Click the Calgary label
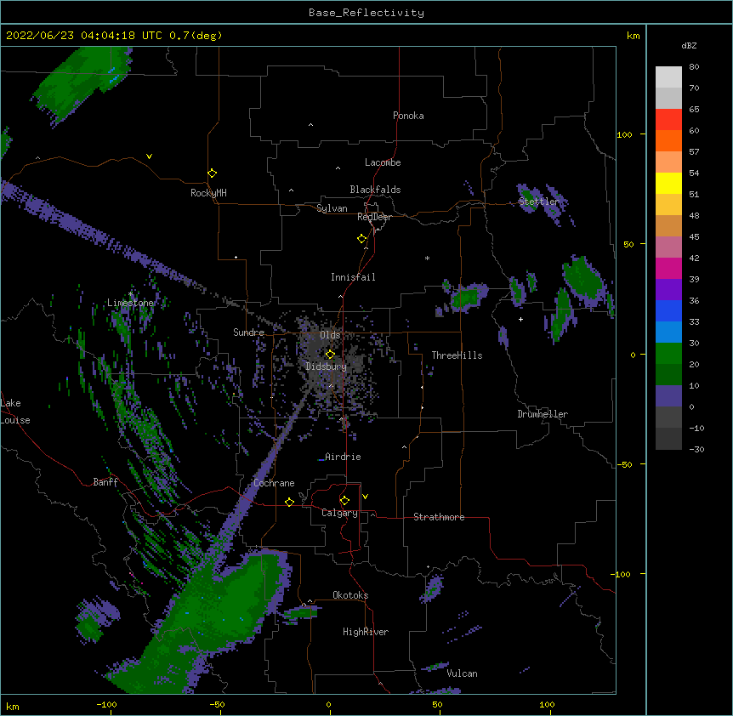 [x=339, y=513]
